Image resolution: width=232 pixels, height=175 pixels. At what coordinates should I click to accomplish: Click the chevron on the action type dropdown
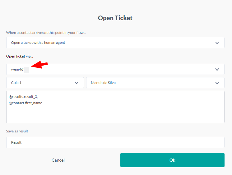tap(217, 43)
